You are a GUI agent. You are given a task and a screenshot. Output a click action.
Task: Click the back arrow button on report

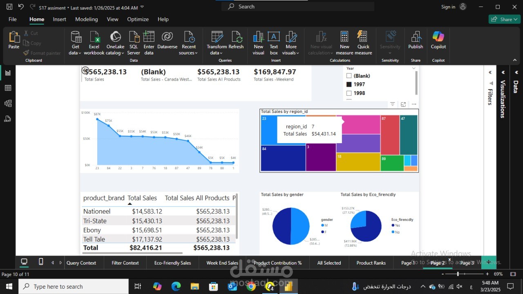(85, 70)
